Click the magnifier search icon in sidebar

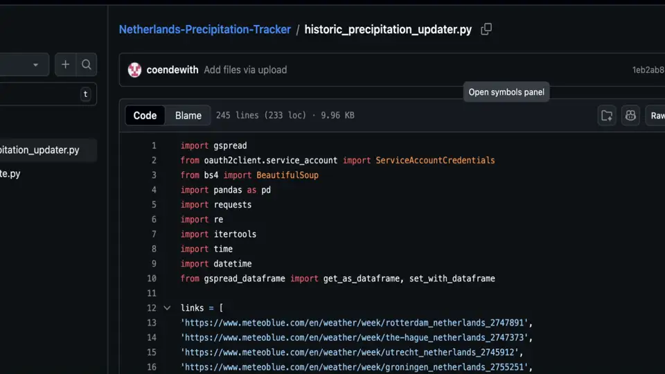pyautogui.click(x=87, y=64)
